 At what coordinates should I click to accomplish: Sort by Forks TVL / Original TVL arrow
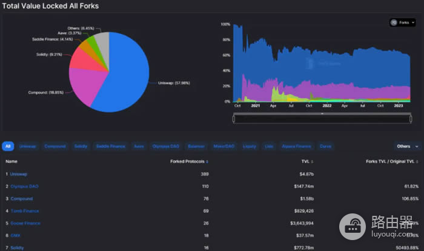click(417, 162)
